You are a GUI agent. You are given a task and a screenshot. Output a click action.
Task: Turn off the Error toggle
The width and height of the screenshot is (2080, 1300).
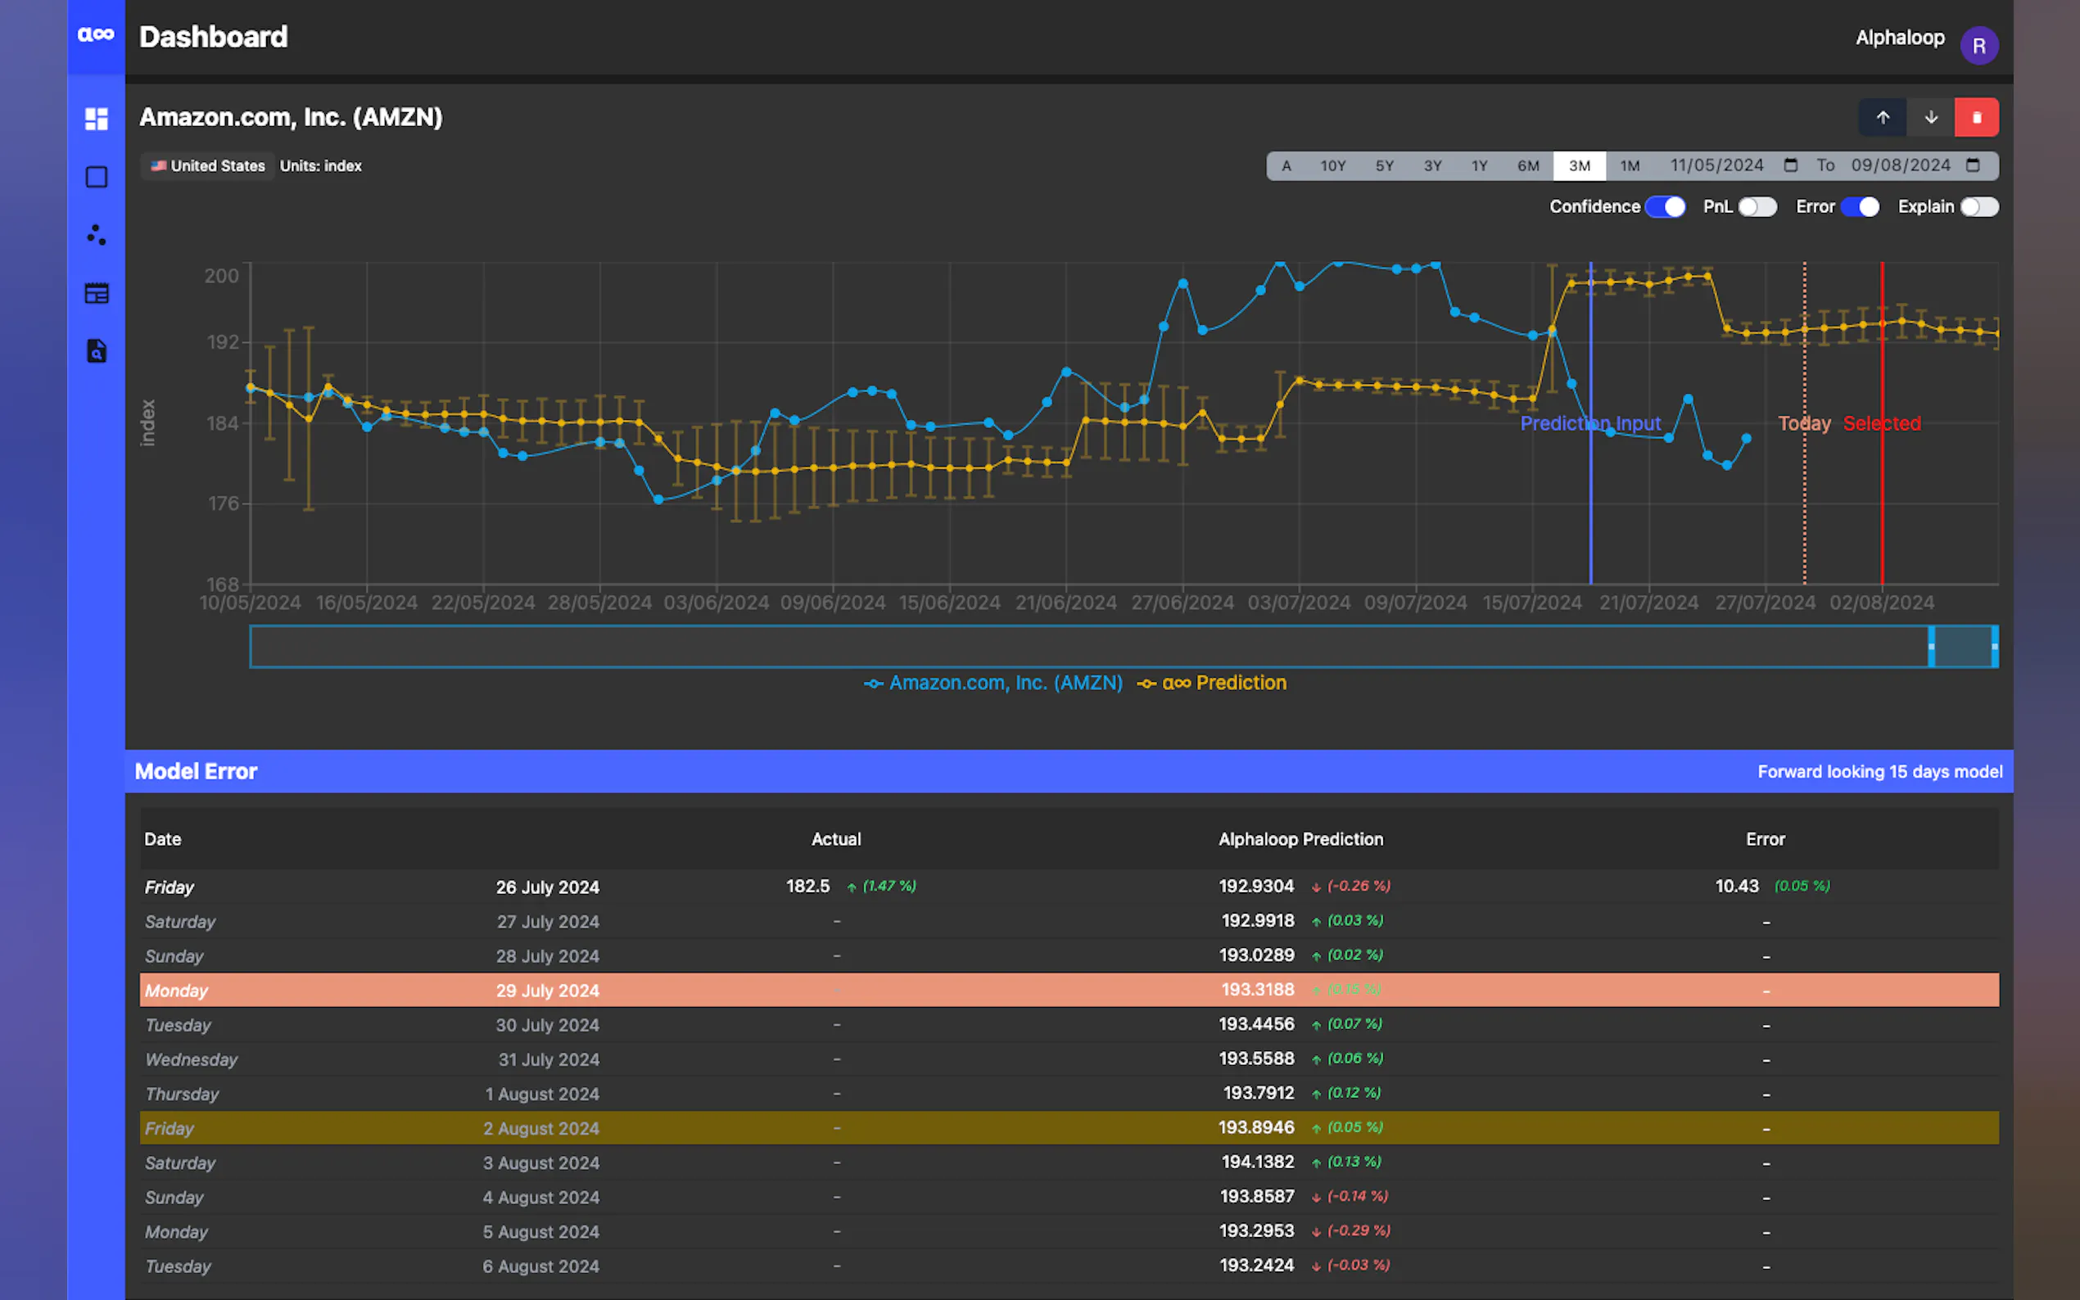(1860, 207)
